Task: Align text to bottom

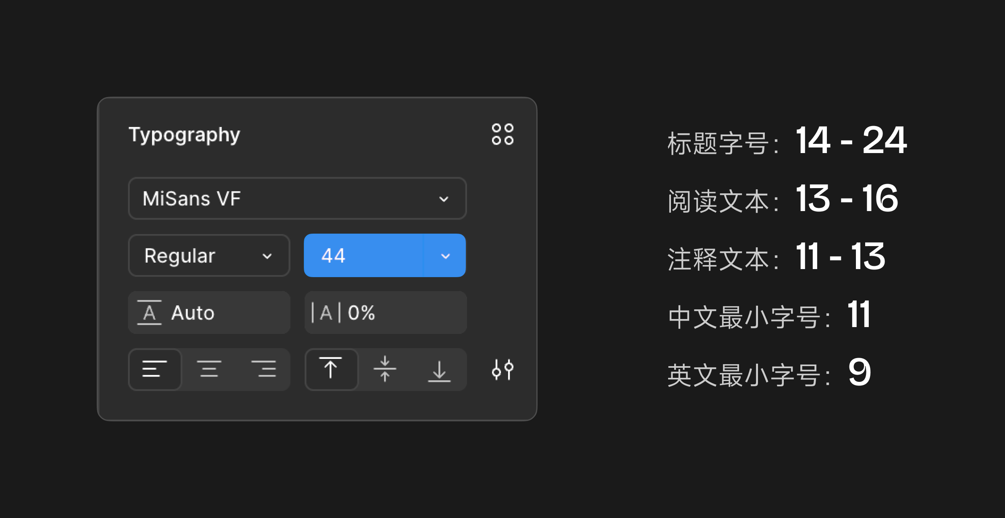Action: (x=439, y=369)
